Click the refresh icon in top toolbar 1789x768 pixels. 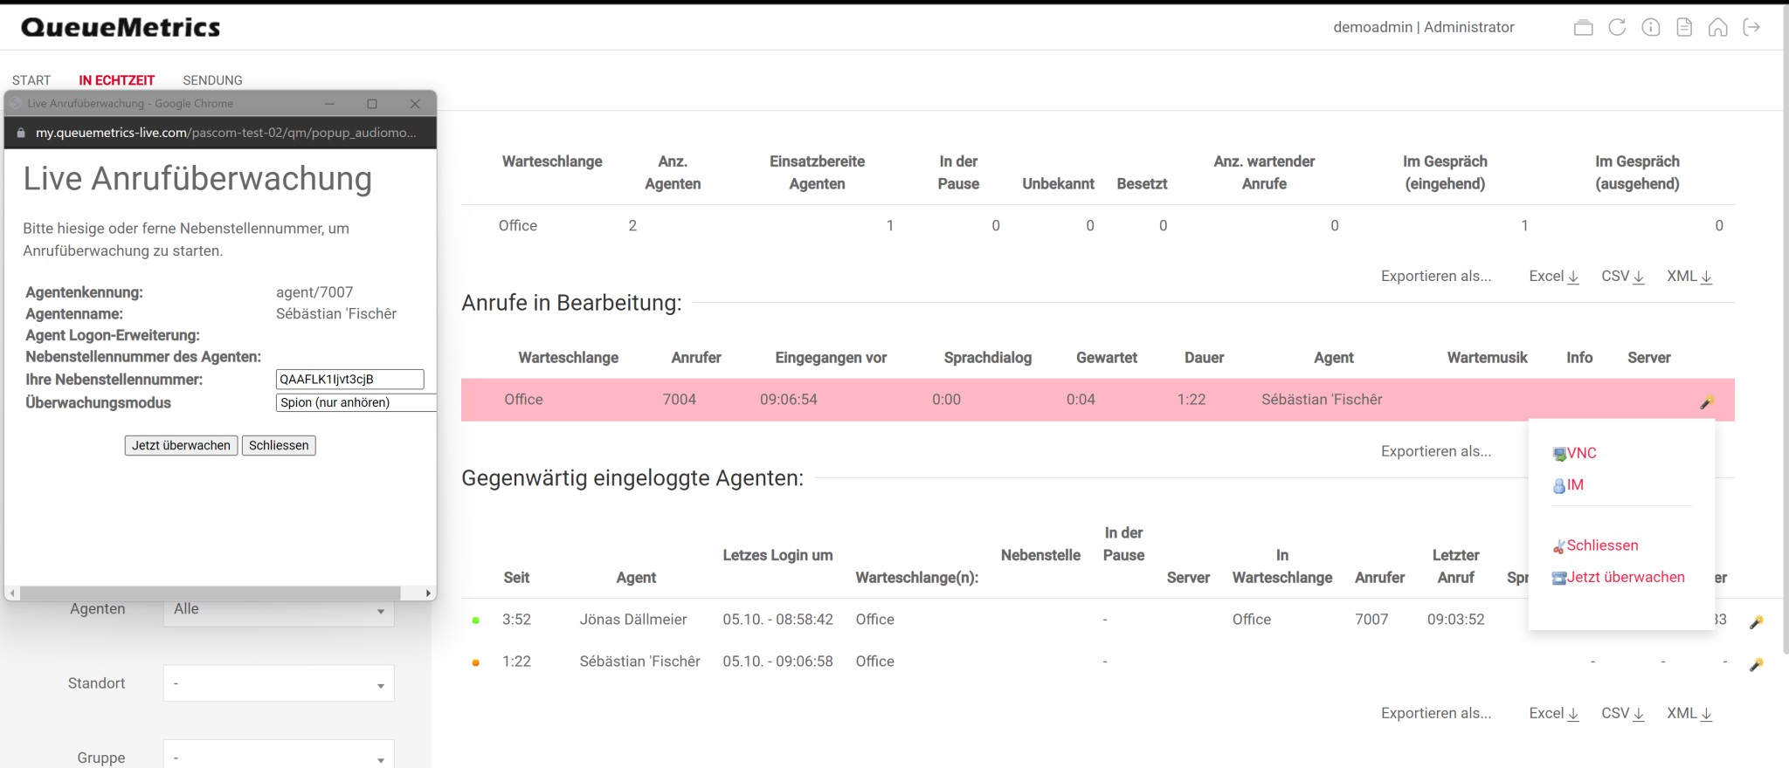click(1618, 27)
